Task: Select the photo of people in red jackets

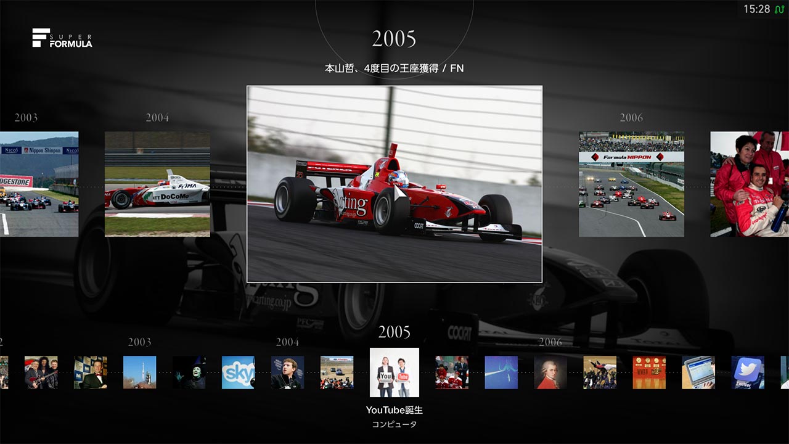Action: click(x=749, y=184)
